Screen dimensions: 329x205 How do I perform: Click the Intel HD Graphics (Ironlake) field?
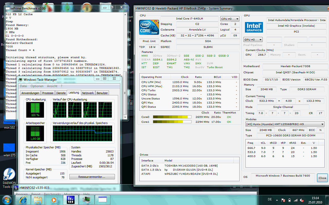click(296, 26)
